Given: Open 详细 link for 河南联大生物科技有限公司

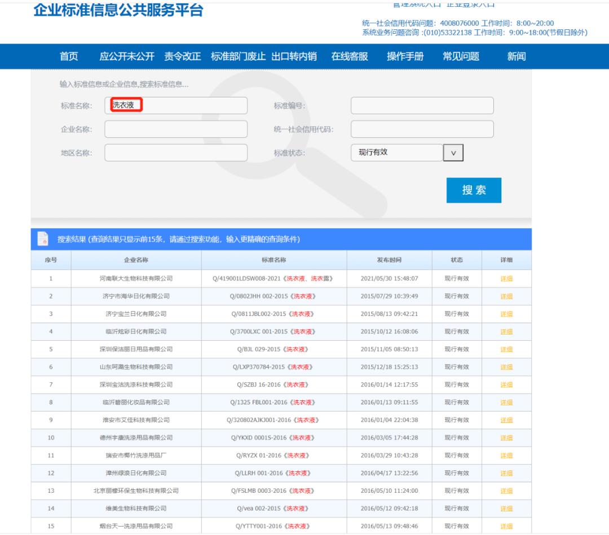Looking at the screenshot, I should [x=506, y=279].
